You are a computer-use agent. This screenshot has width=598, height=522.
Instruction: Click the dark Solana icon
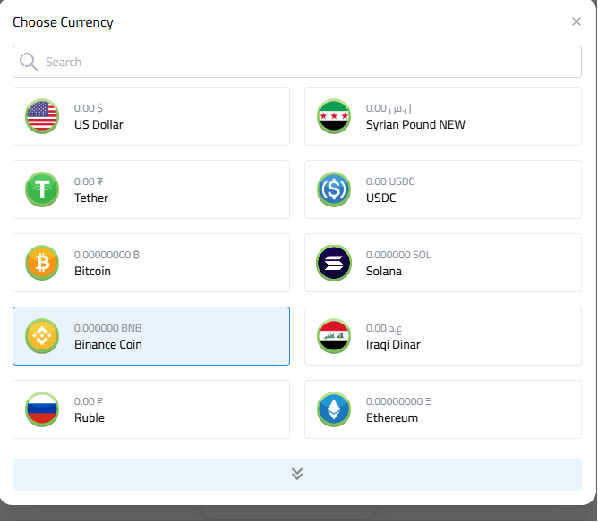(334, 263)
